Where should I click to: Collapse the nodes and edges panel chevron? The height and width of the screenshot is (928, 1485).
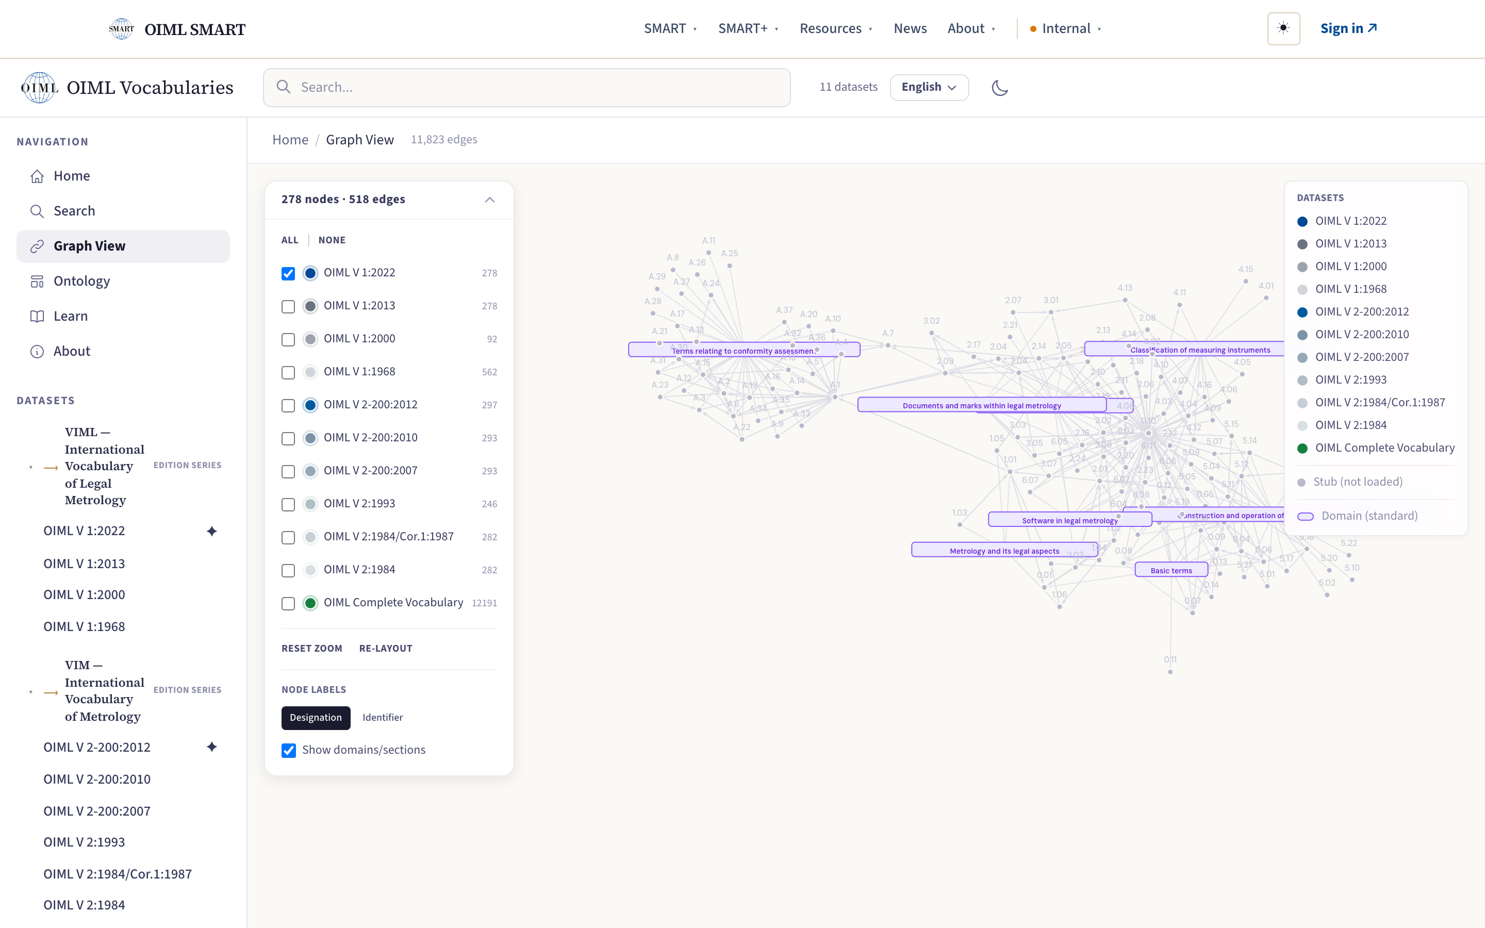(490, 200)
